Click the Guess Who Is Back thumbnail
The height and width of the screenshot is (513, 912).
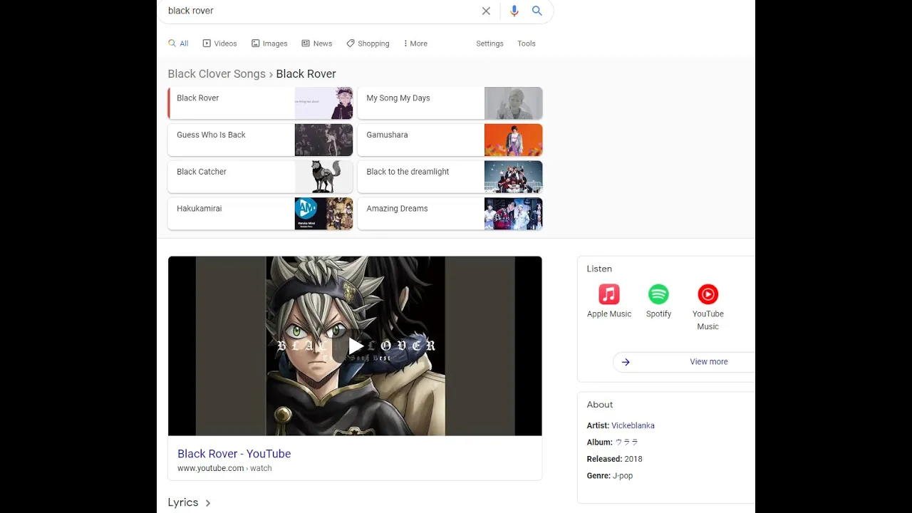point(323,140)
